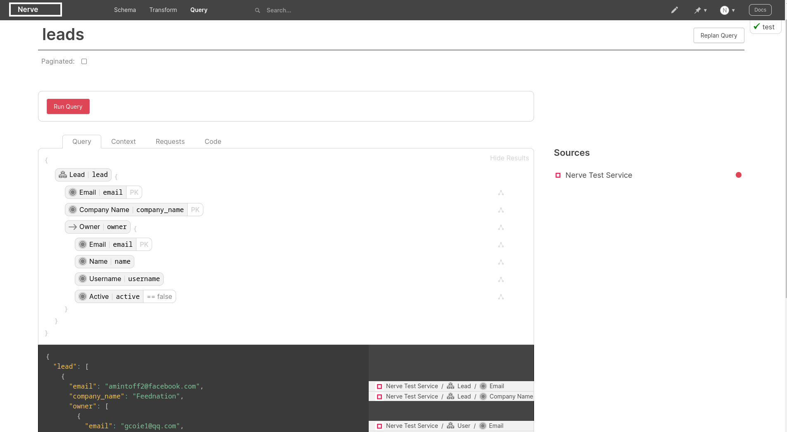
Task: Select the pencil edit icon in the top bar
Action: pos(675,10)
